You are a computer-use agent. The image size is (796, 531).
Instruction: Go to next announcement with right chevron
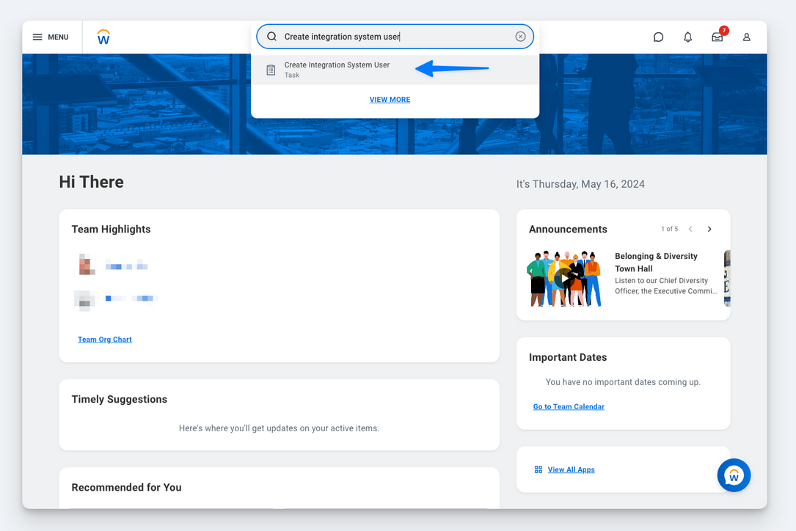709,230
